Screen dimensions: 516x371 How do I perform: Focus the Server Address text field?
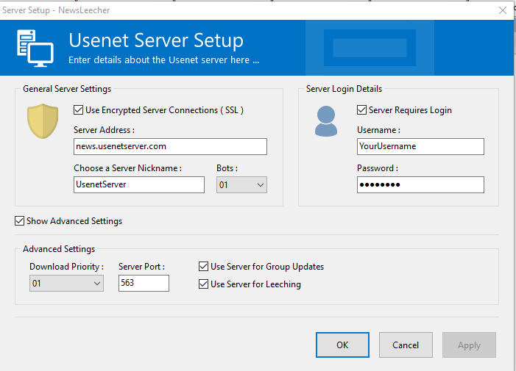point(170,146)
